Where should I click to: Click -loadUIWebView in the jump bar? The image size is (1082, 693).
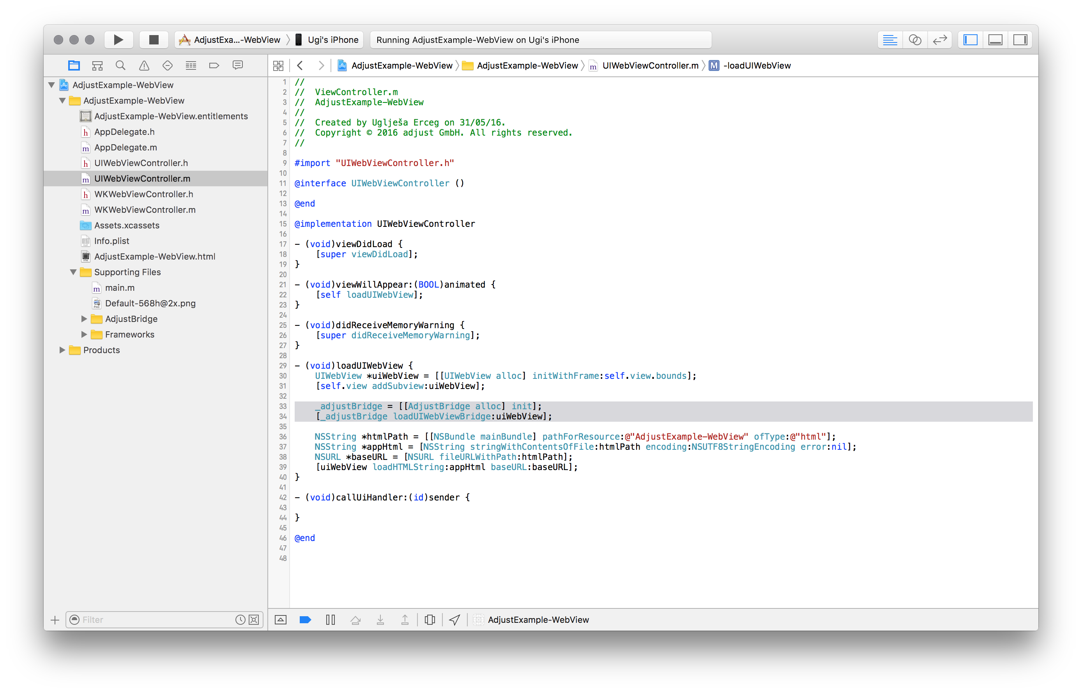pos(757,66)
